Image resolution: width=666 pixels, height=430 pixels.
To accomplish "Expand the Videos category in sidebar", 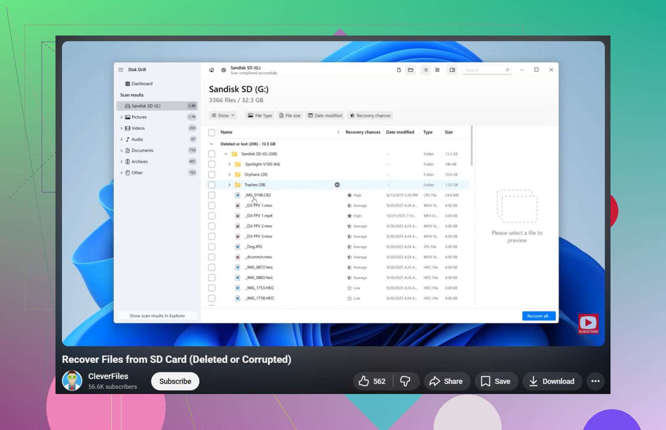I will tap(121, 128).
